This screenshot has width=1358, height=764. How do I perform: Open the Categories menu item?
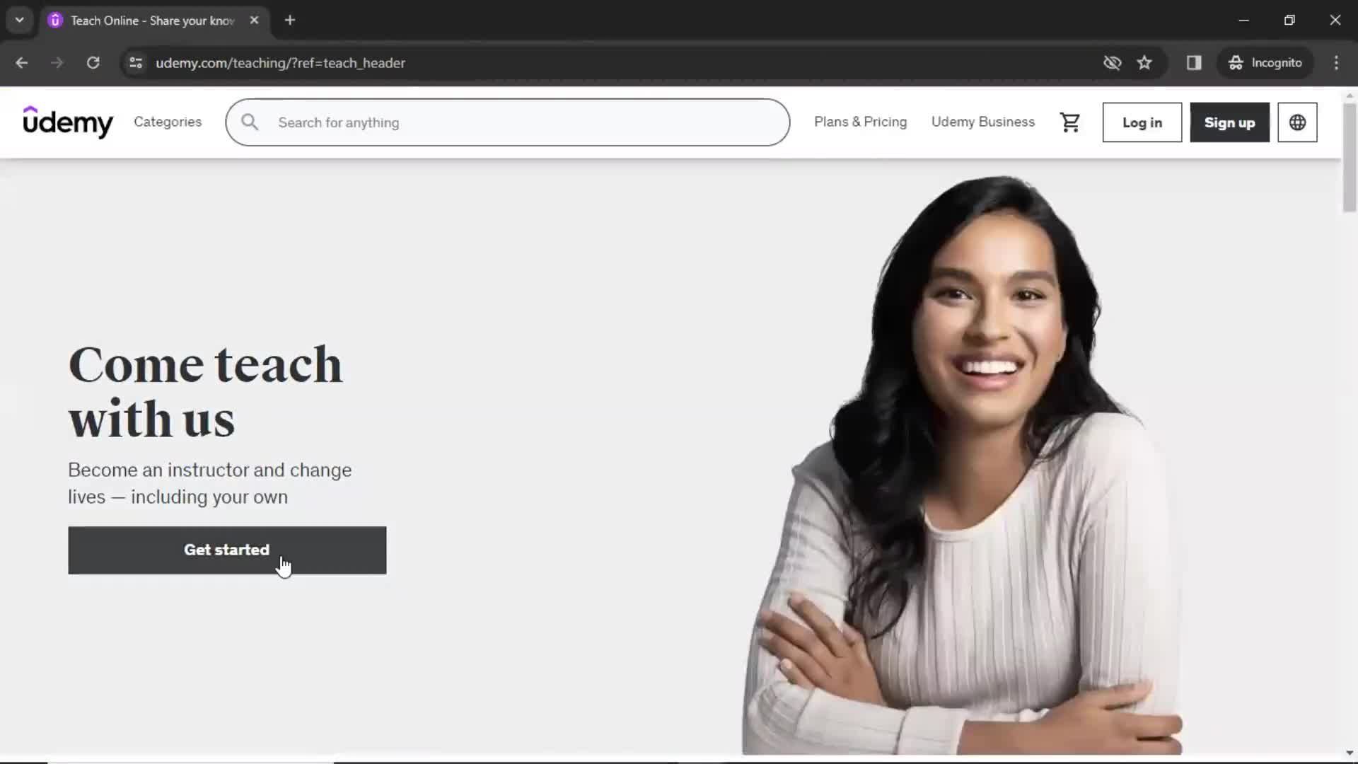point(168,122)
